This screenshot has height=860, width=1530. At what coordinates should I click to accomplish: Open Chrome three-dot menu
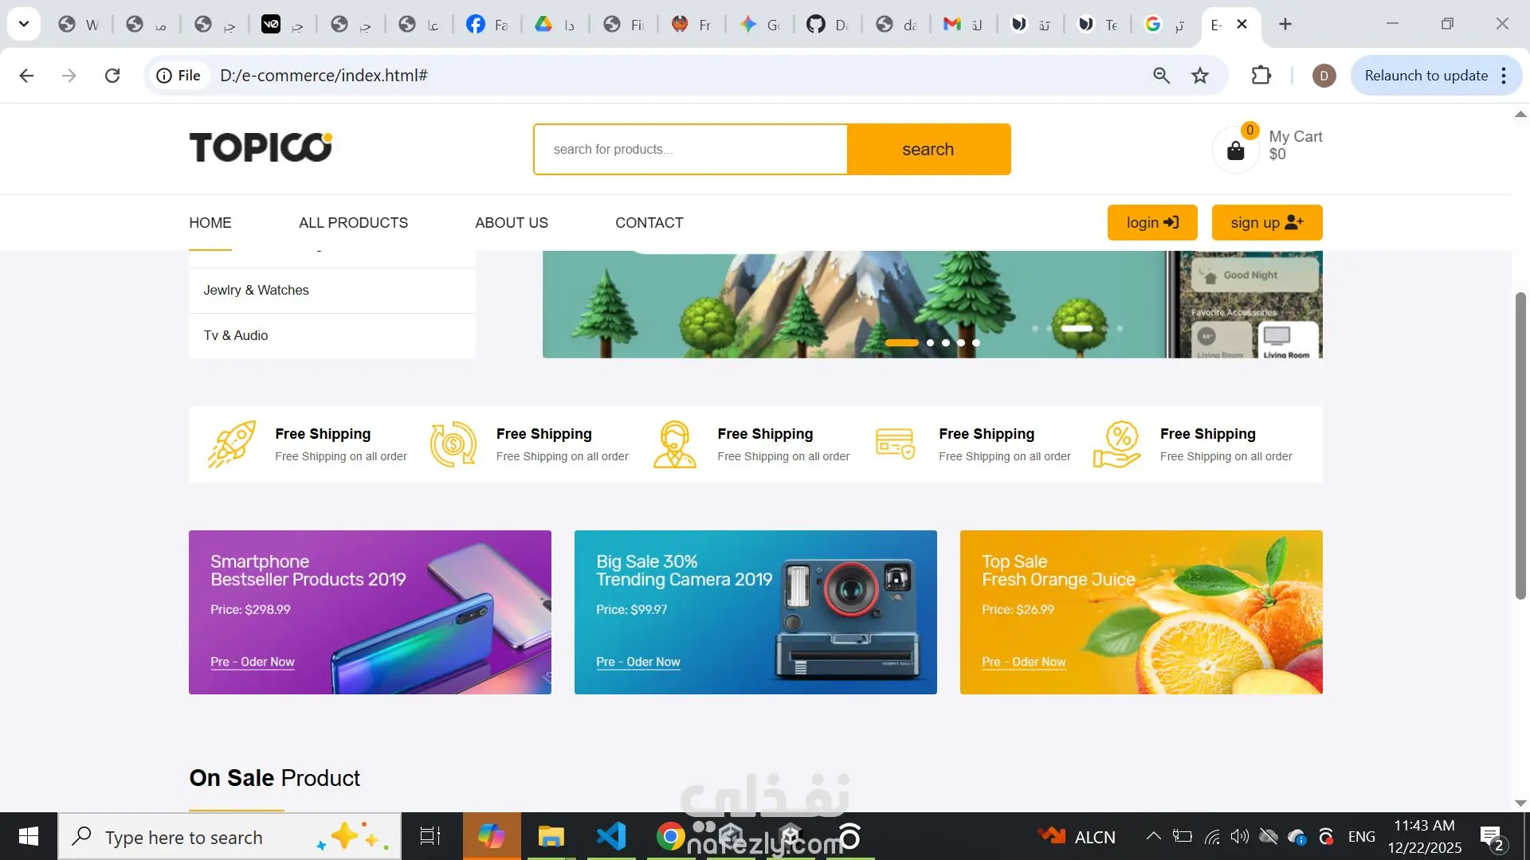point(1504,76)
